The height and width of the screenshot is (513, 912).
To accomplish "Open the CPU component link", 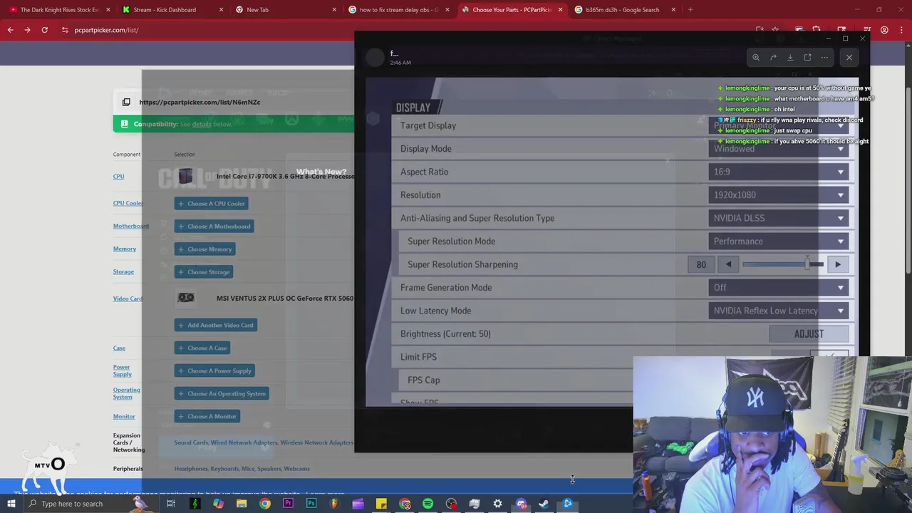I will (118, 177).
